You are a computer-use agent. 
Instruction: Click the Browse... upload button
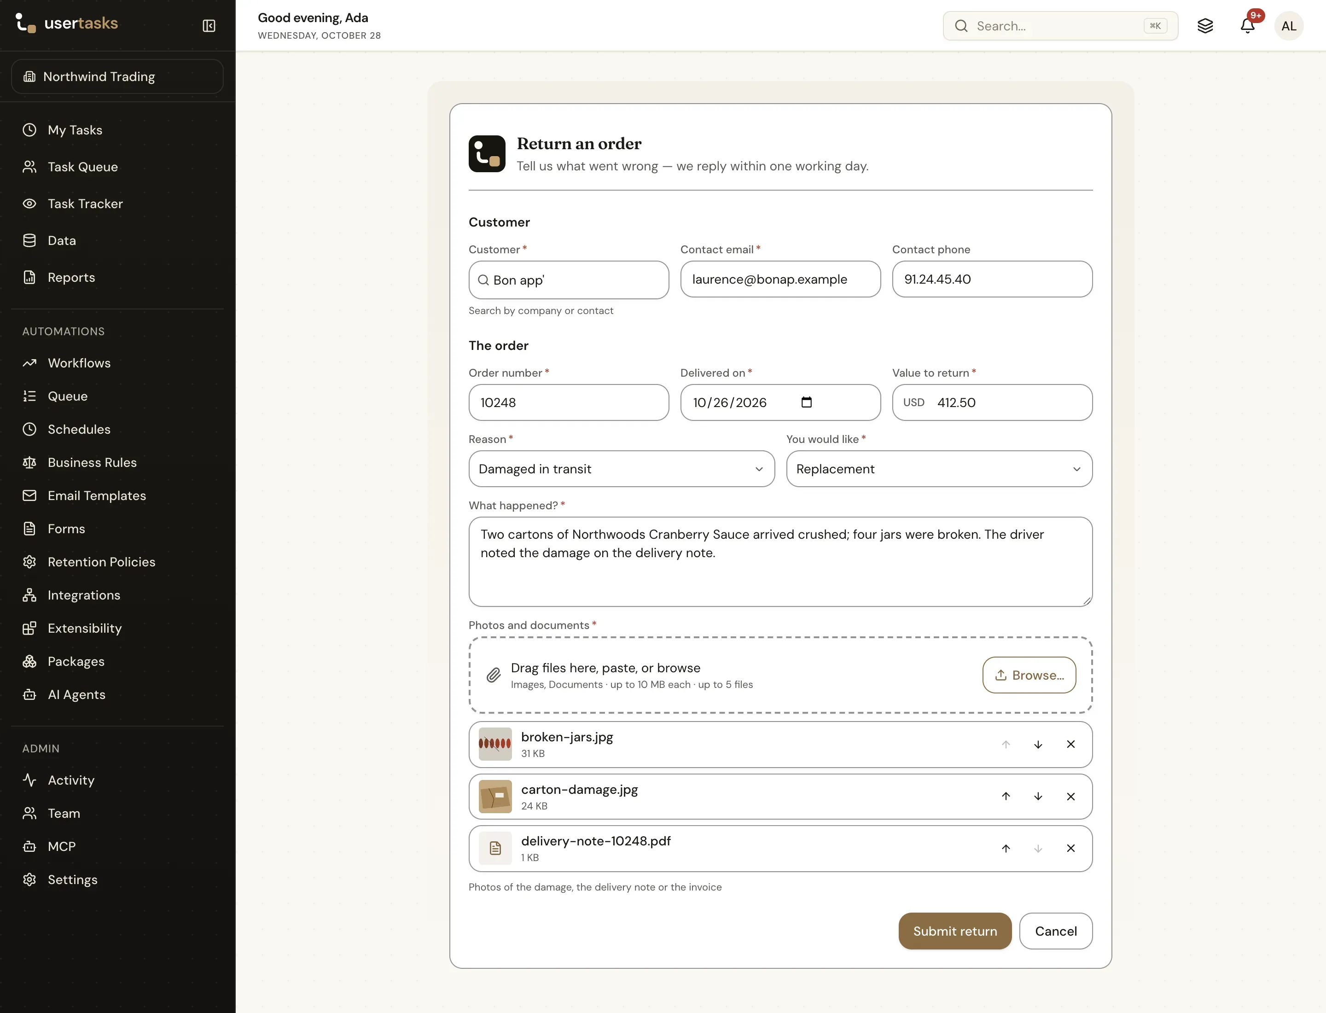click(x=1029, y=675)
